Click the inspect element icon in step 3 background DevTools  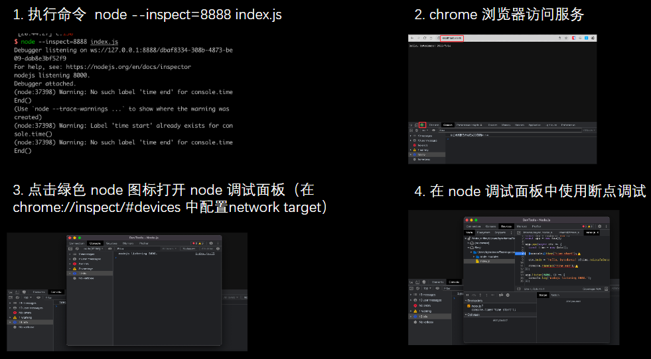point(11,292)
